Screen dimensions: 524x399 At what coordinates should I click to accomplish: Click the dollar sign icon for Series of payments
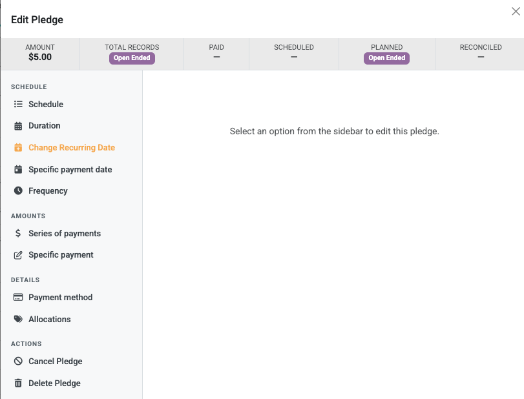coord(18,233)
